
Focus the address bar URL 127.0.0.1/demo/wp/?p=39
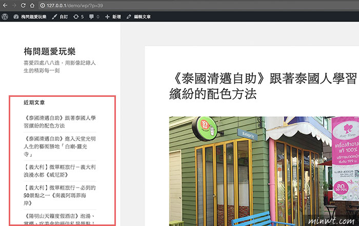click(x=75, y=6)
